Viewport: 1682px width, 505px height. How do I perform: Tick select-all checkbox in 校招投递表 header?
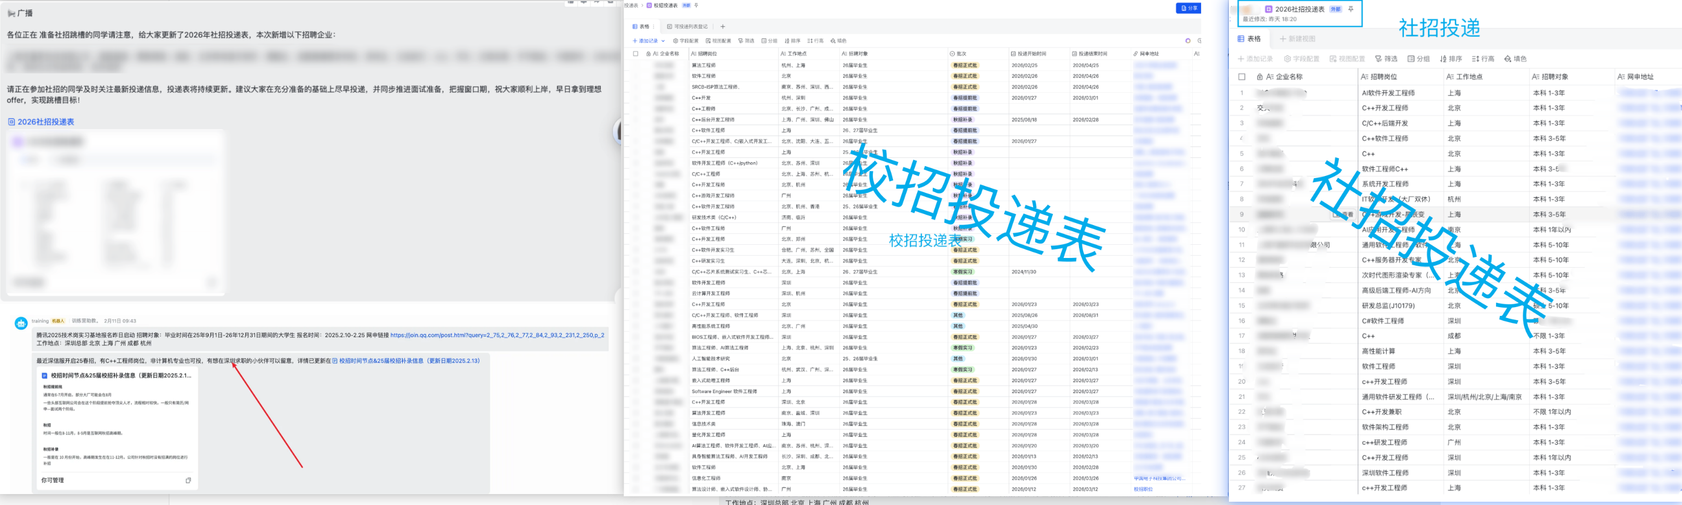click(635, 54)
